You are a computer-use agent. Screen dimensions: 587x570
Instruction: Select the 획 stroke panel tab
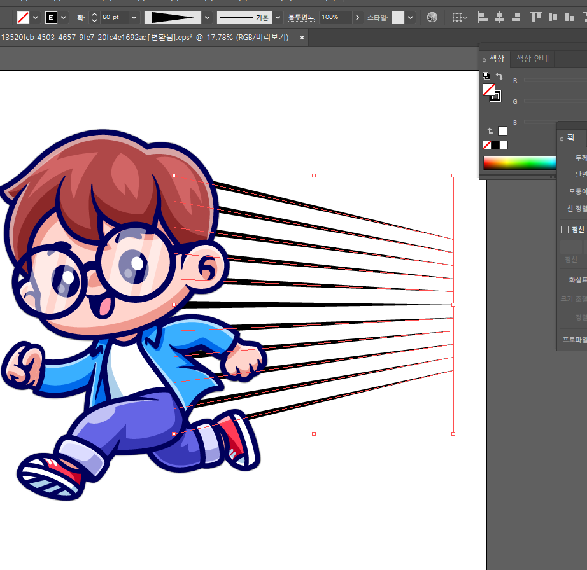click(x=570, y=137)
